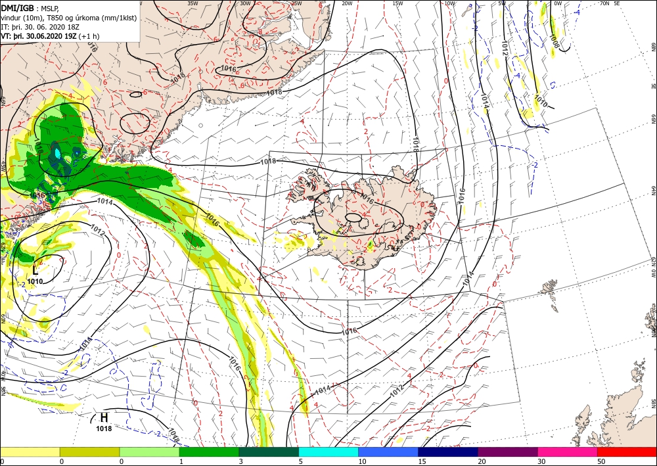Viewport: 657px width, 466px height.
Task: Click the legend scale value '3'
Action: coord(240,461)
